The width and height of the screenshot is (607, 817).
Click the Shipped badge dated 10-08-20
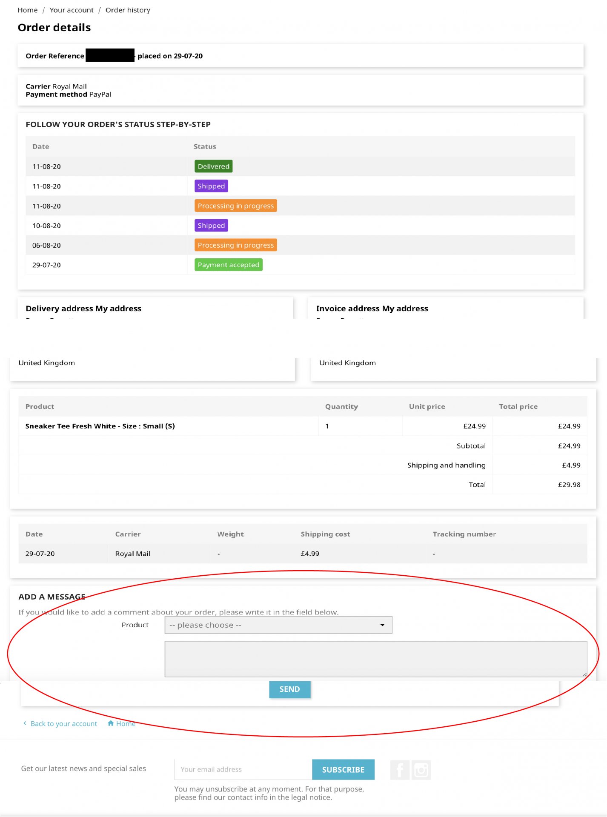click(211, 226)
